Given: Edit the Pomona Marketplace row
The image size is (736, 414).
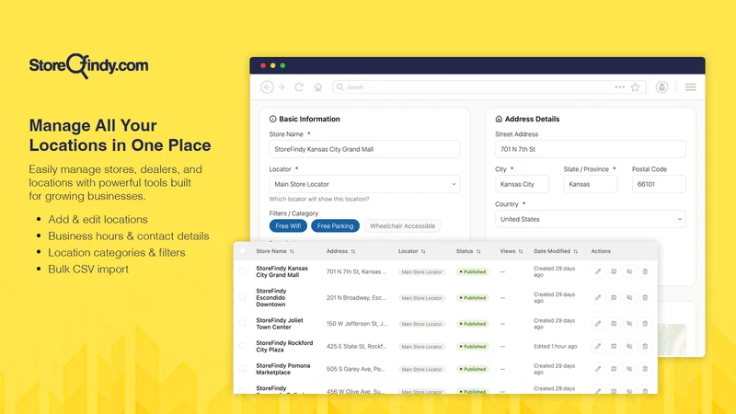Looking at the screenshot, I should click(598, 369).
